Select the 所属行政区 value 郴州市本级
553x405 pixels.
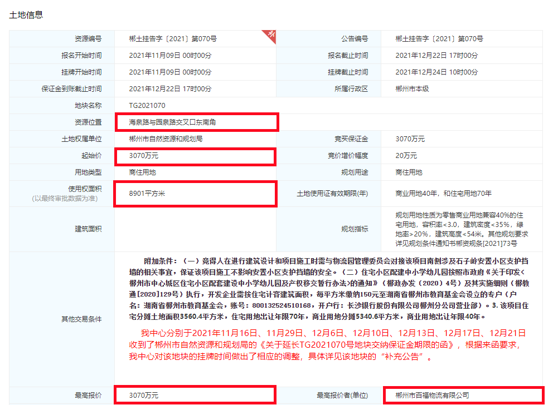412,89
